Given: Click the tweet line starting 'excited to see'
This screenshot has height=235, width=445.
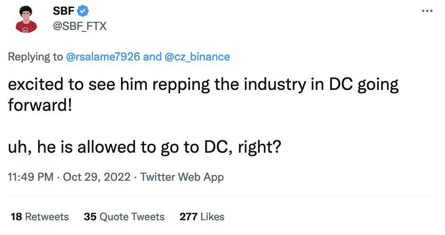Looking at the screenshot, I should (203, 86).
